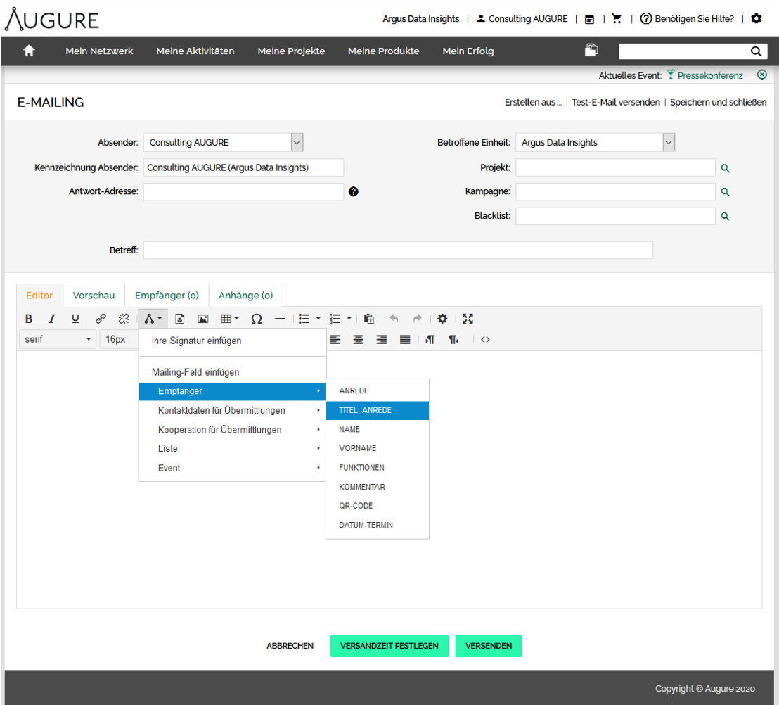Viewport: 779px width, 705px height.
Task: Justify the text
Action: coord(405,340)
